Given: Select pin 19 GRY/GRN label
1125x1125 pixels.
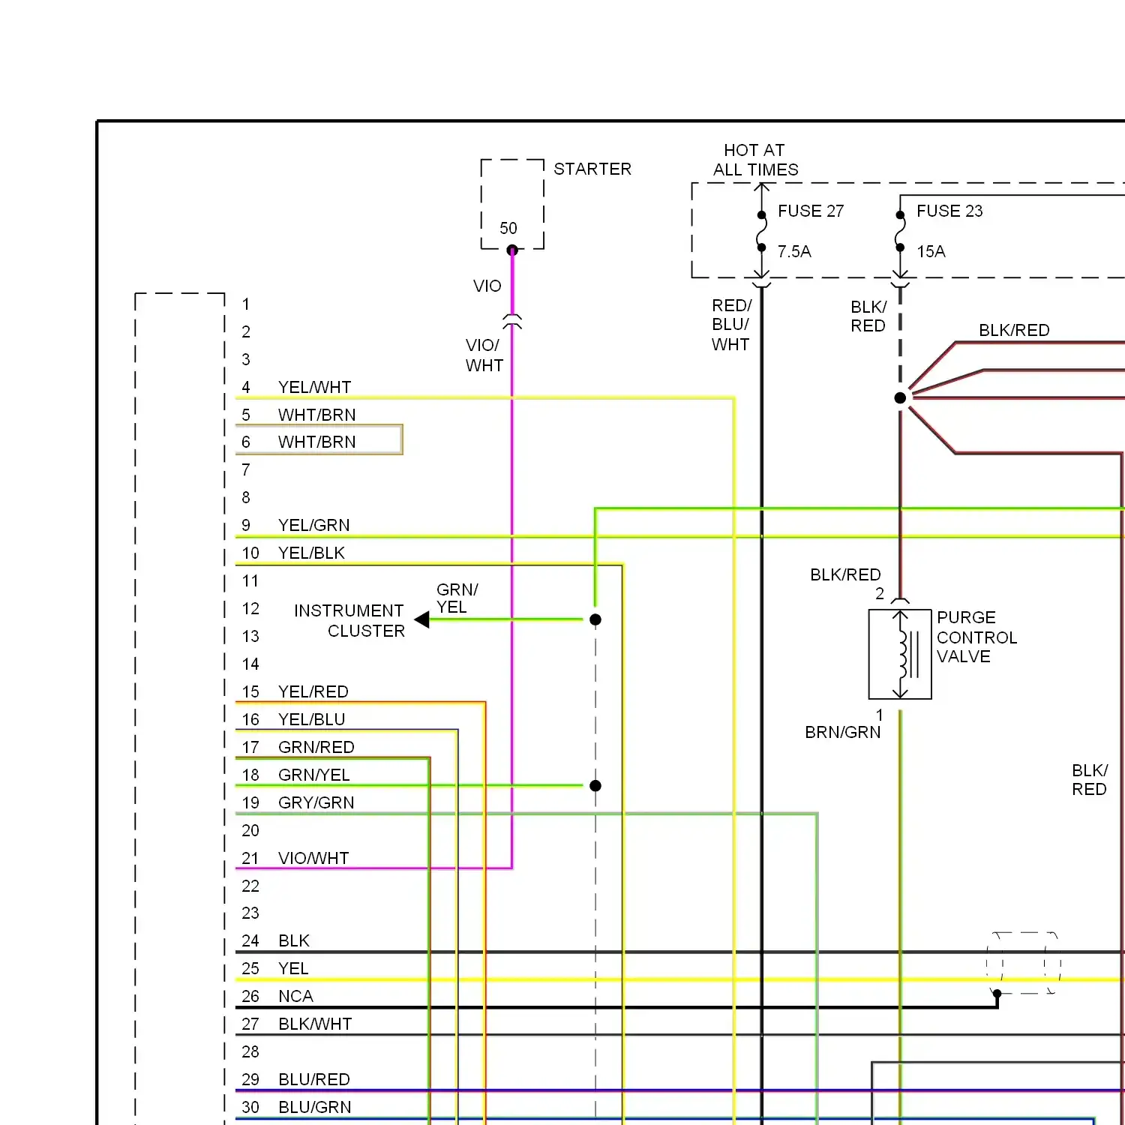Looking at the screenshot, I should (x=316, y=802).
